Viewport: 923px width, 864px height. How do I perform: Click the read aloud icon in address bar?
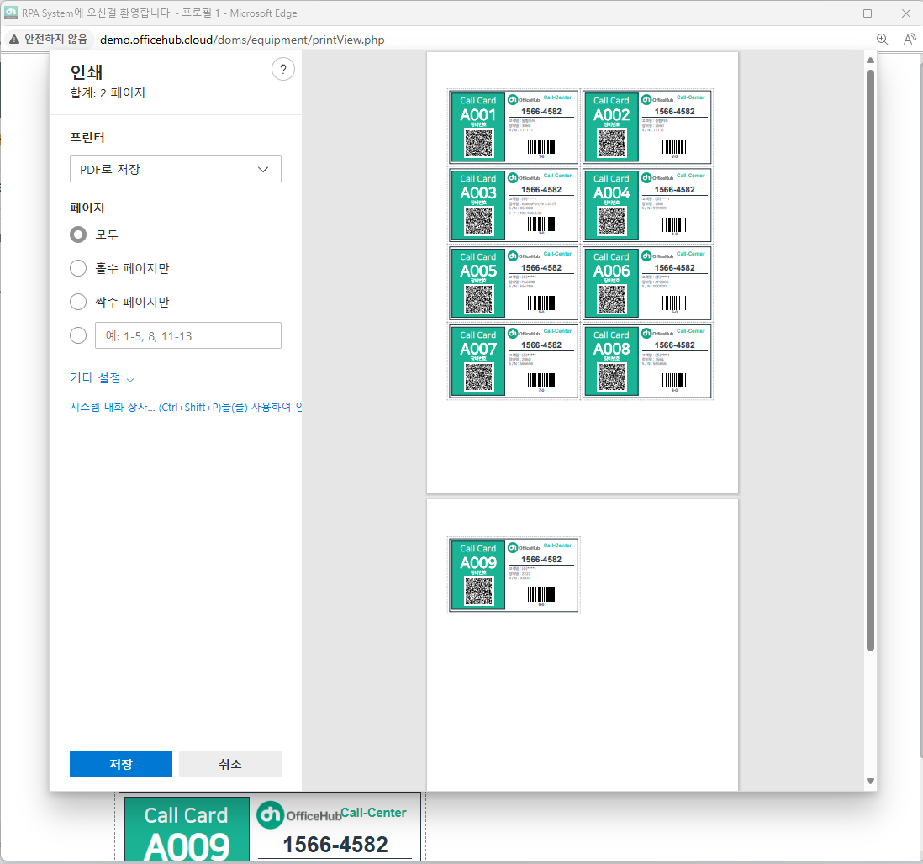[x=910, y=40]
